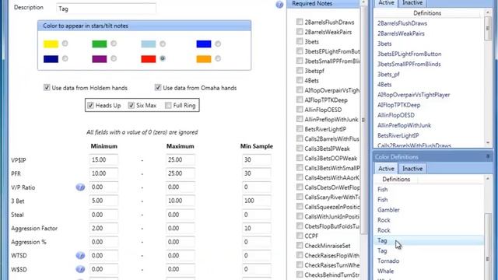Check BetsRiverLightIP required note
The width and height of the screenshot is (498, 280).
click(x=300, y=128)
